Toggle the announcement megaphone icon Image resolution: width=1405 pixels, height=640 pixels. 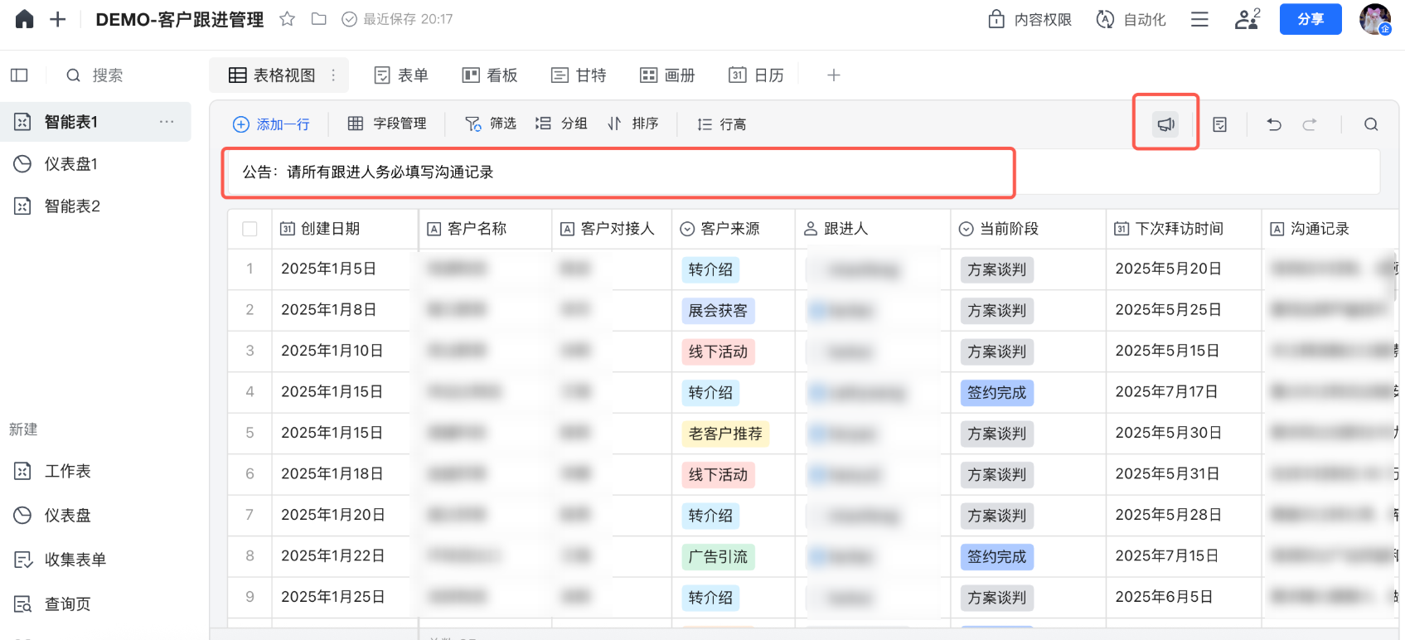click(x=1165, y=124)
